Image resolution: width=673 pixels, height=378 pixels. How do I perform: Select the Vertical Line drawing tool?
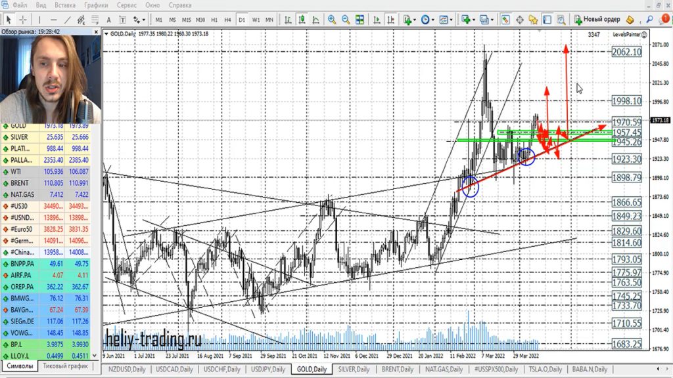pos(40,20)
